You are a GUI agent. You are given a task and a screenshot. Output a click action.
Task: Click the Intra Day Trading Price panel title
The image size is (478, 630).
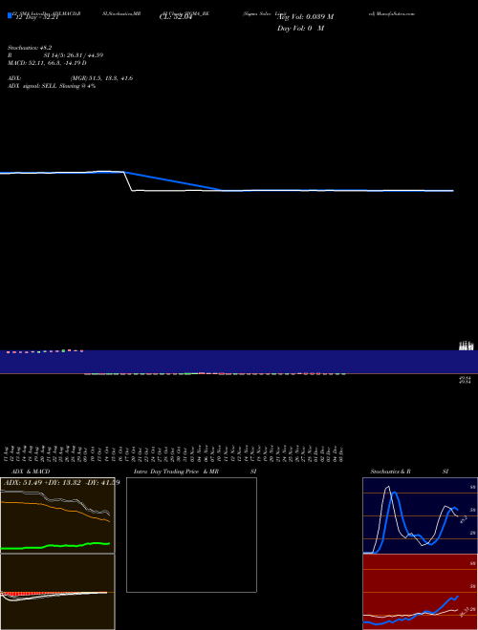tap(195, 472)
